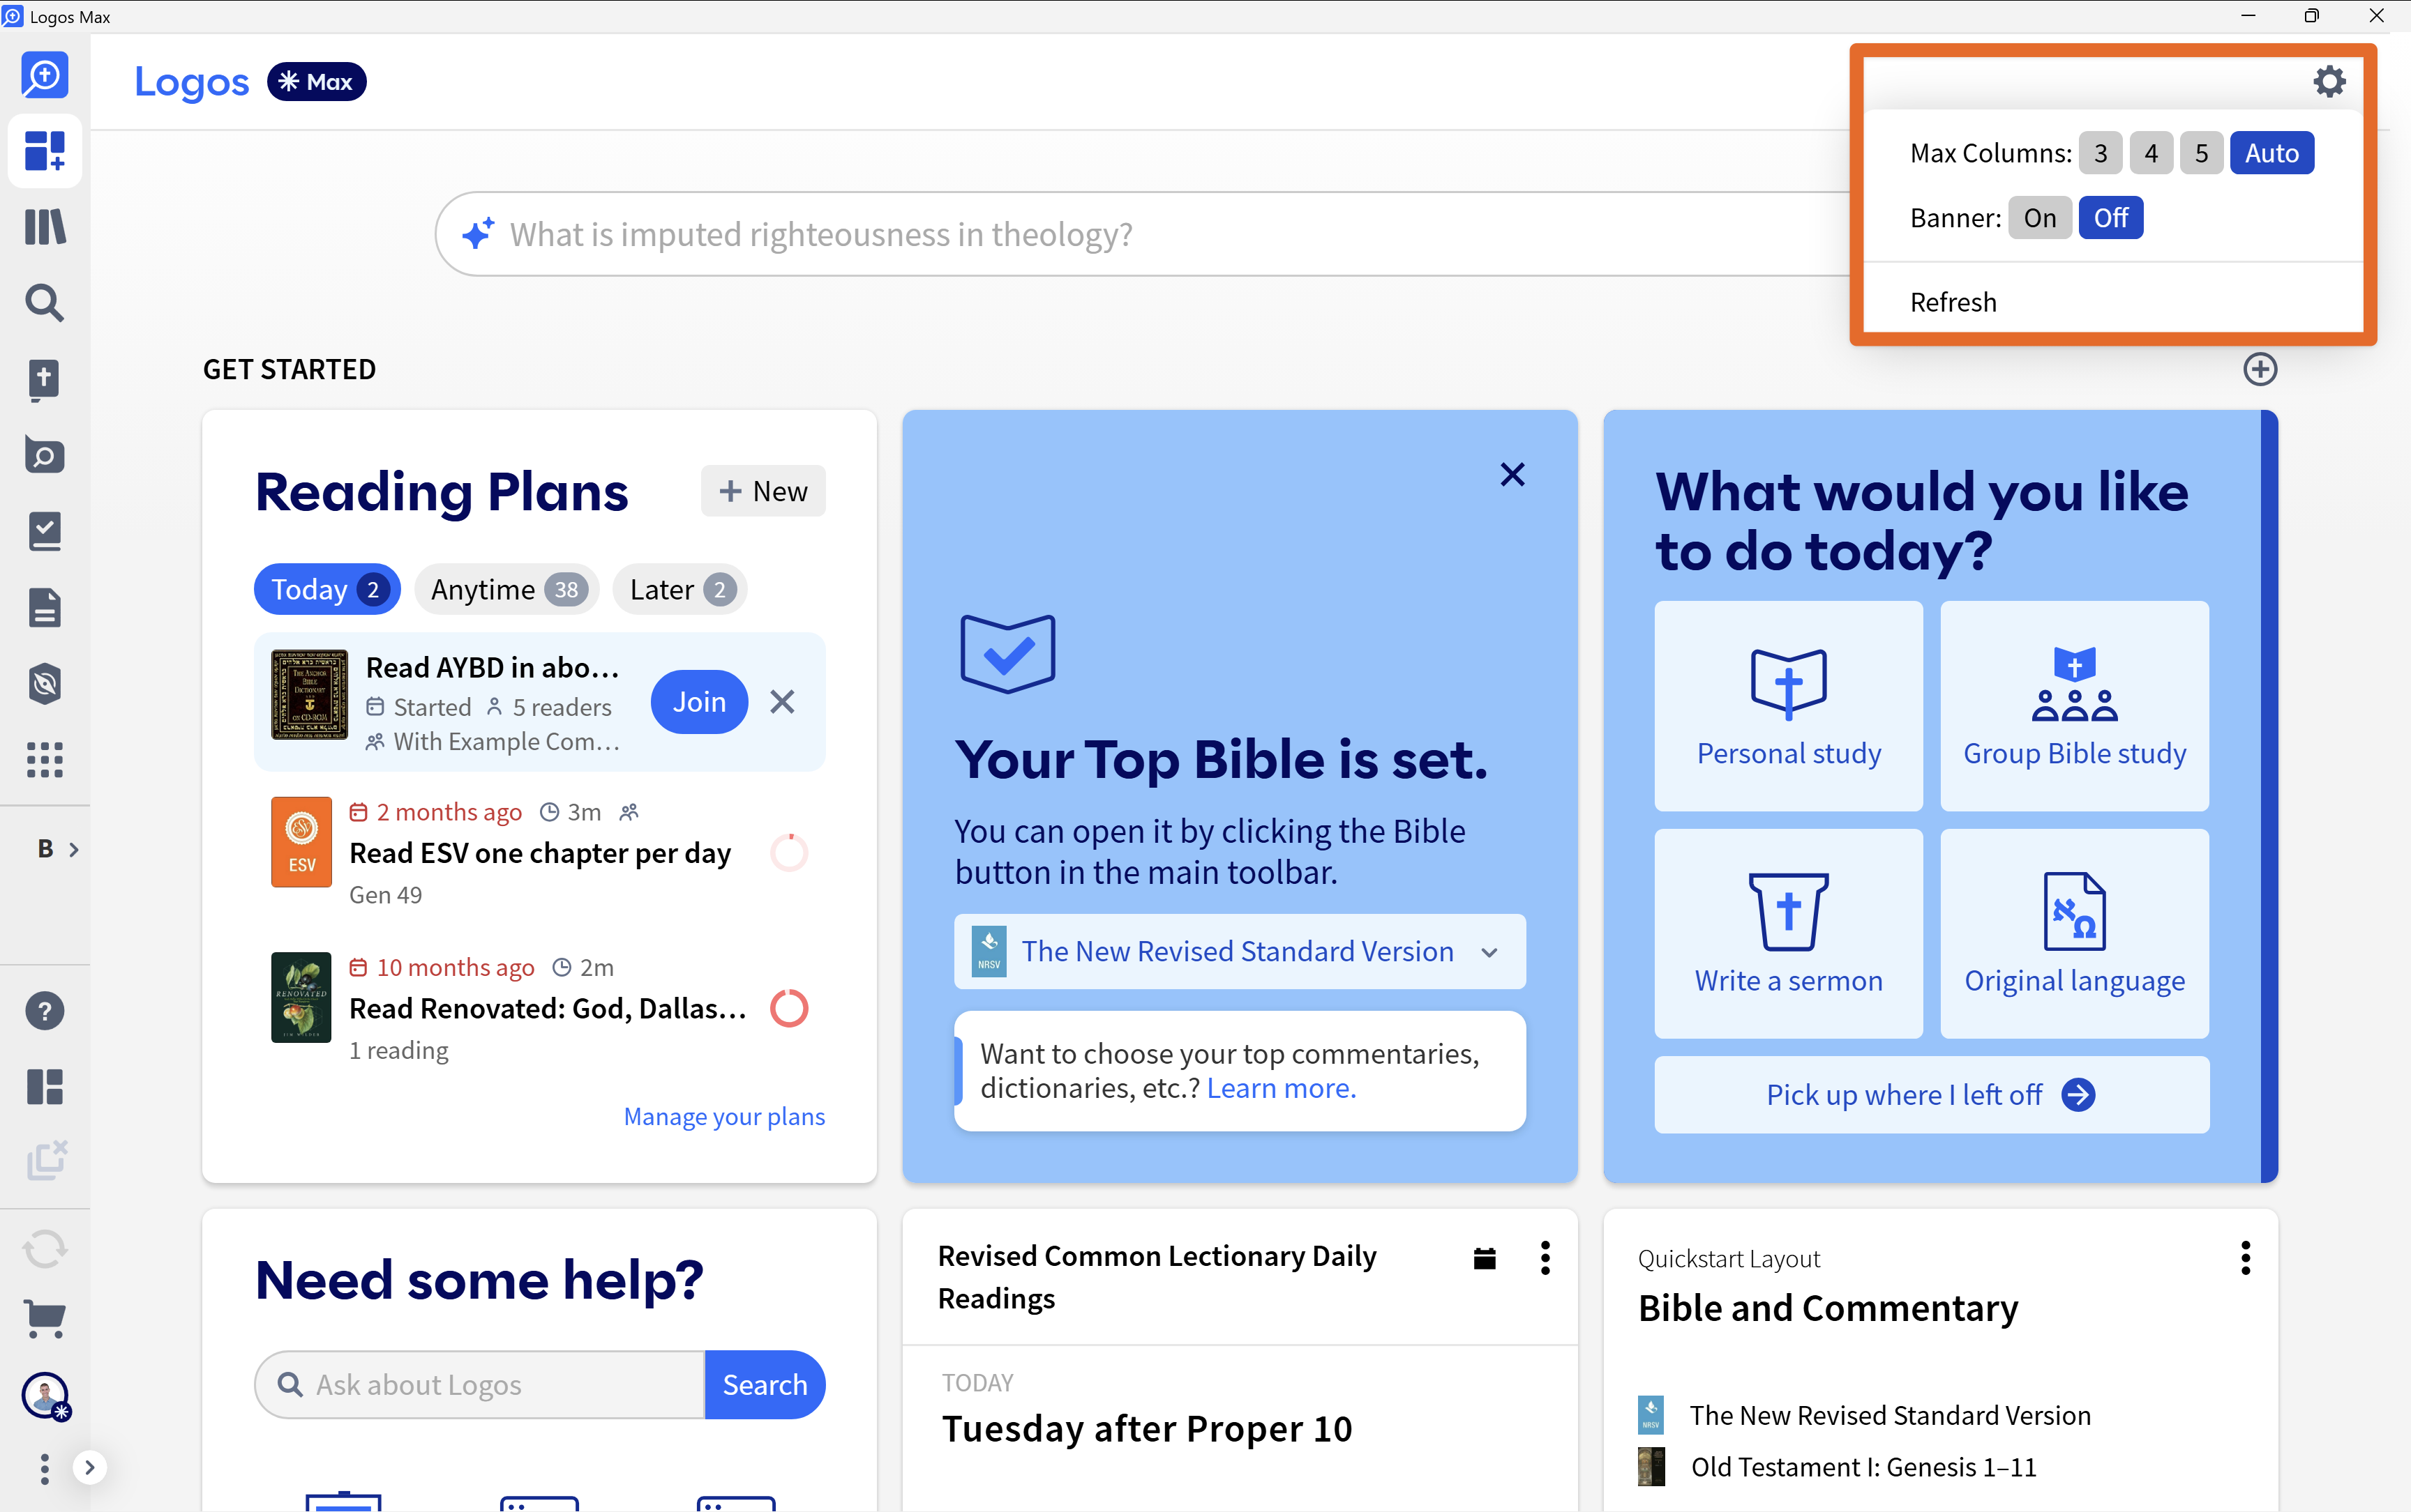Open the Lectionary card's three-dot menu
Image resolution: width=2411 pixels, height=1512 pixels.
(x=1545, y=1258)
